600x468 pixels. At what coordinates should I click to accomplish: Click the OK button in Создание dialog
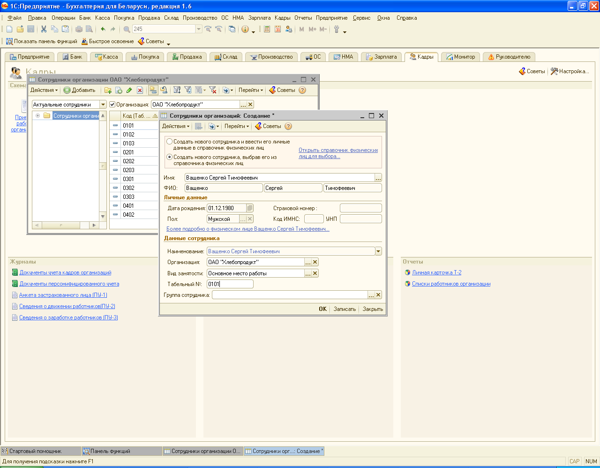[x=322, y=309]
